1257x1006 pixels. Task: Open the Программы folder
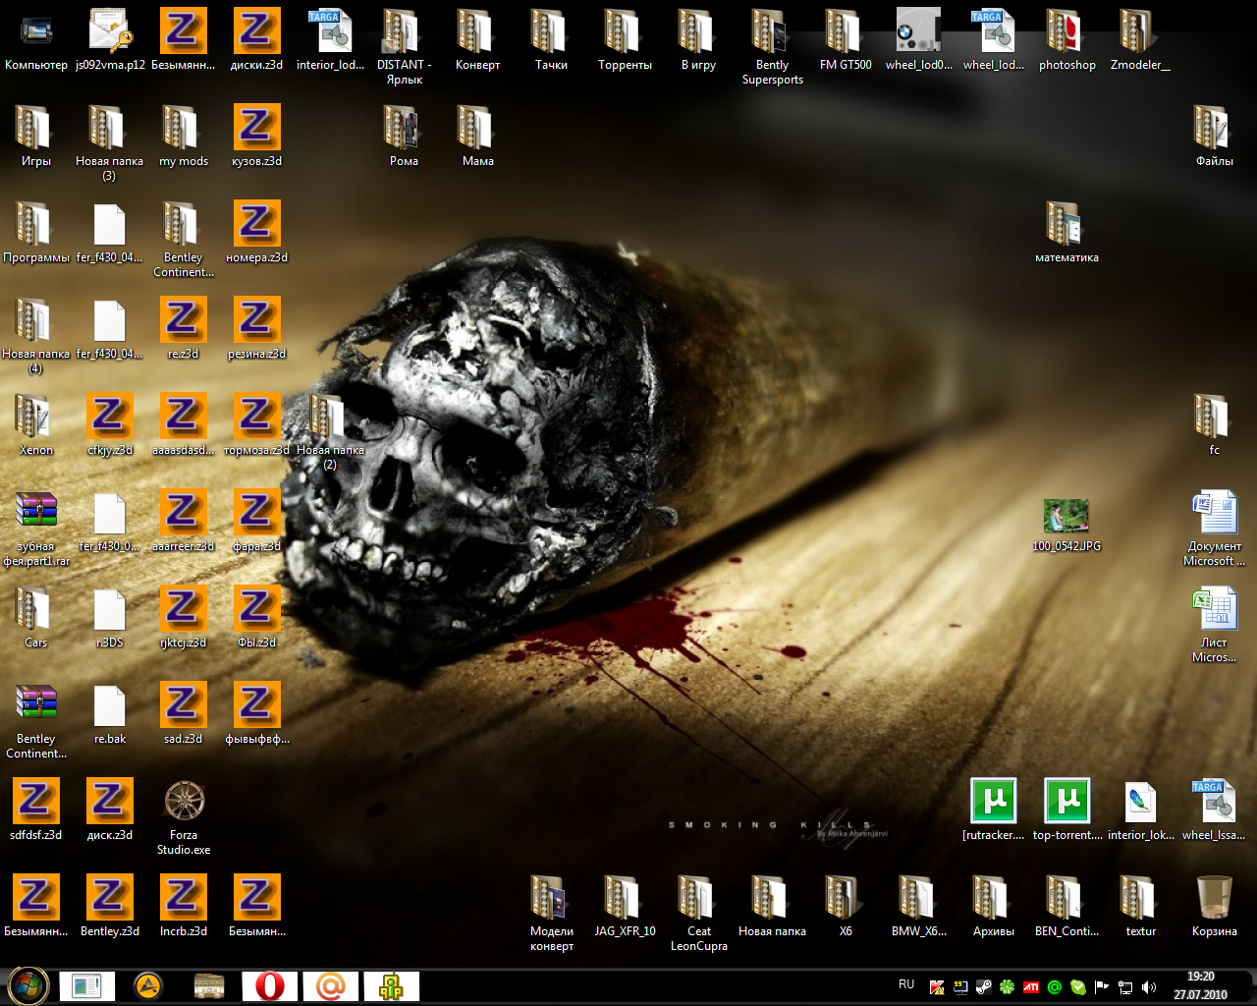tap(36, 234)
